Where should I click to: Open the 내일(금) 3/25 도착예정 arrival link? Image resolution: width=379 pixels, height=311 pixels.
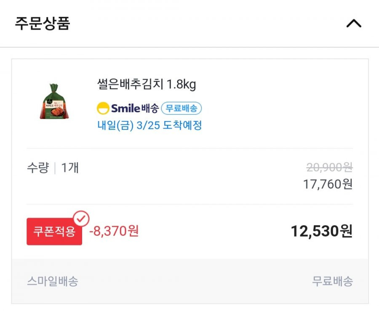point(149,125)
